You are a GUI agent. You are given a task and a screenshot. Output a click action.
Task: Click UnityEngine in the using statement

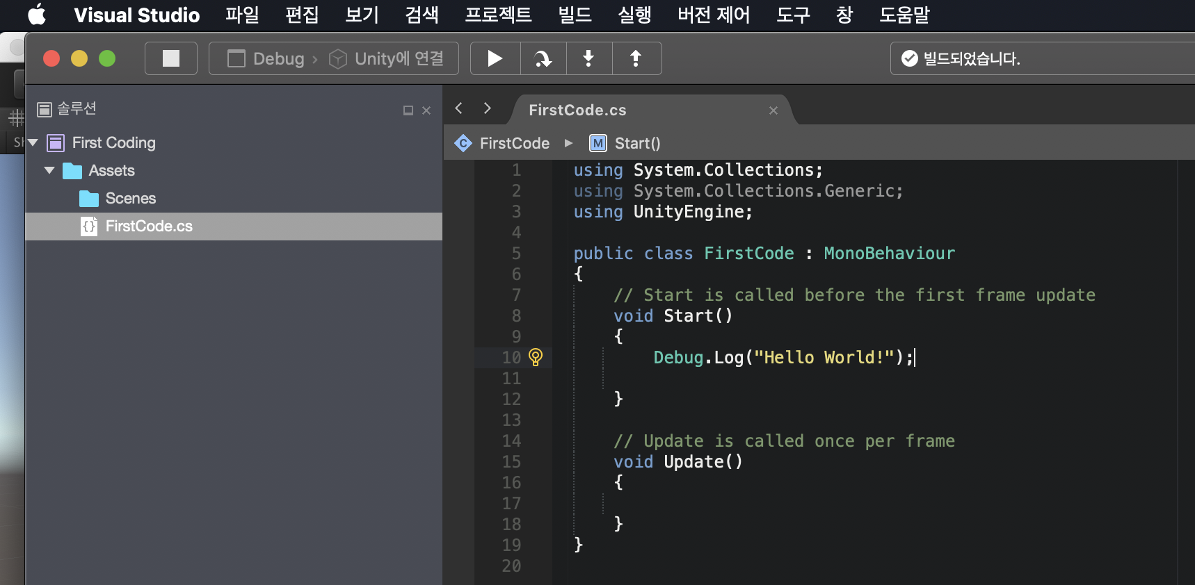[687, 211]
